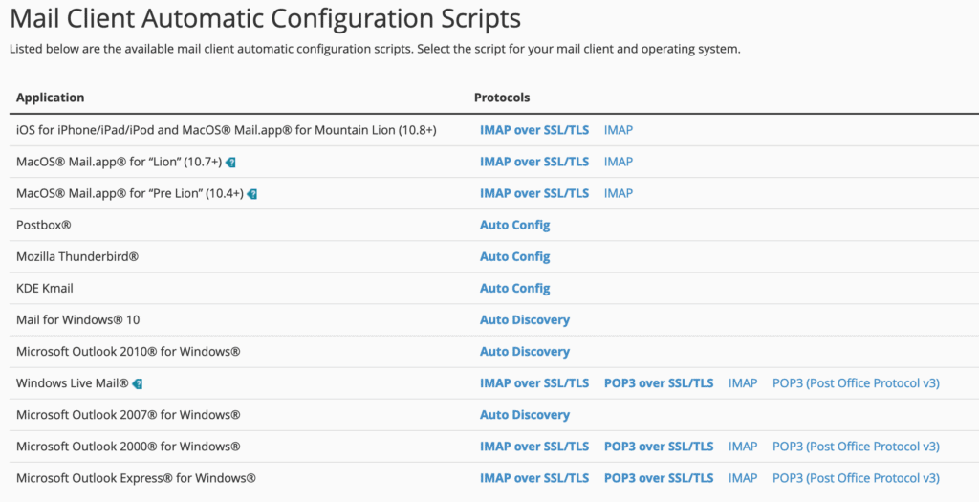Select plain IMAP script for iOS Mountain Lion
Viewport: 979px width, 502px height.
[x=618, y=130]
